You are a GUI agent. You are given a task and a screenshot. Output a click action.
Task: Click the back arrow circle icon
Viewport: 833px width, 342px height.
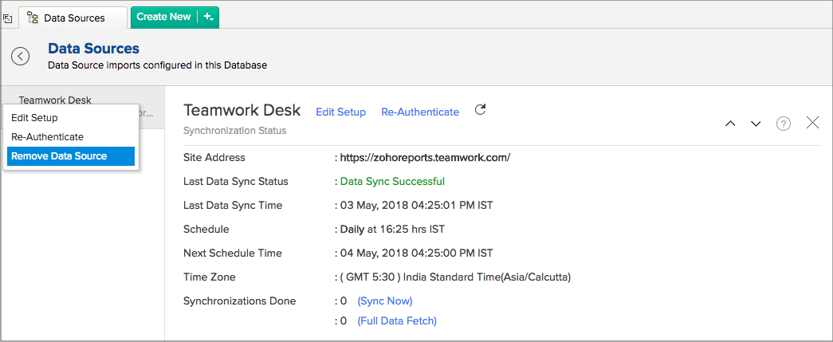[20, 56]
